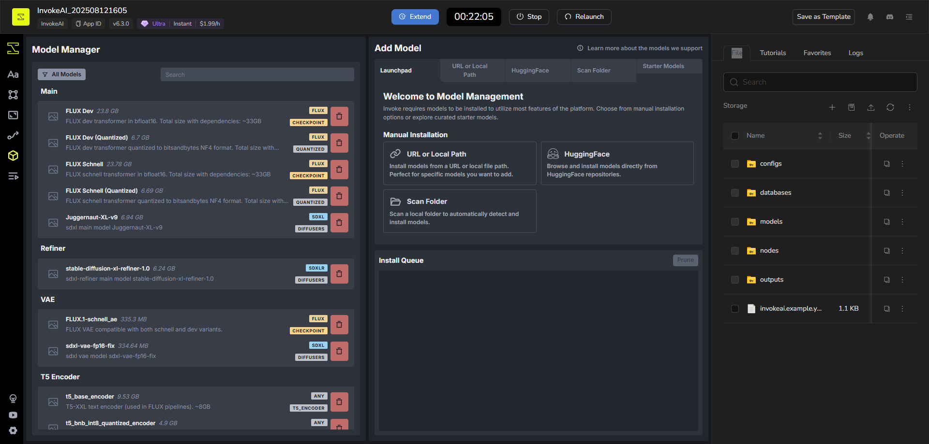This screenshot has width=929, height=444.
Task: Check the models folder checkbox
Action: pyautogui.click(x=735, y=222)
